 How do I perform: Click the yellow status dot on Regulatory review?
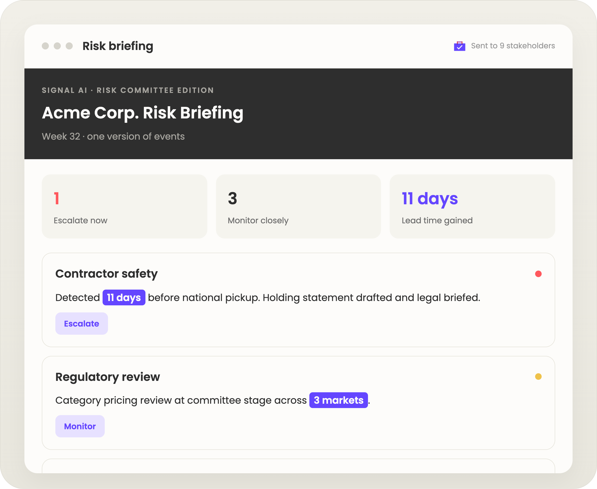[x=538, y=377]
